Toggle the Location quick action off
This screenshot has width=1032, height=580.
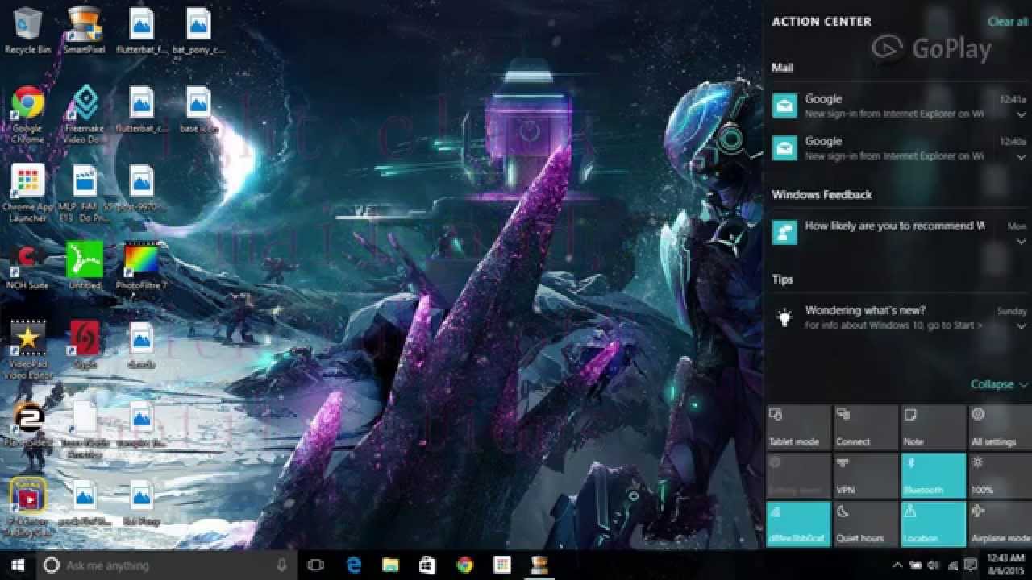(934, 524)
